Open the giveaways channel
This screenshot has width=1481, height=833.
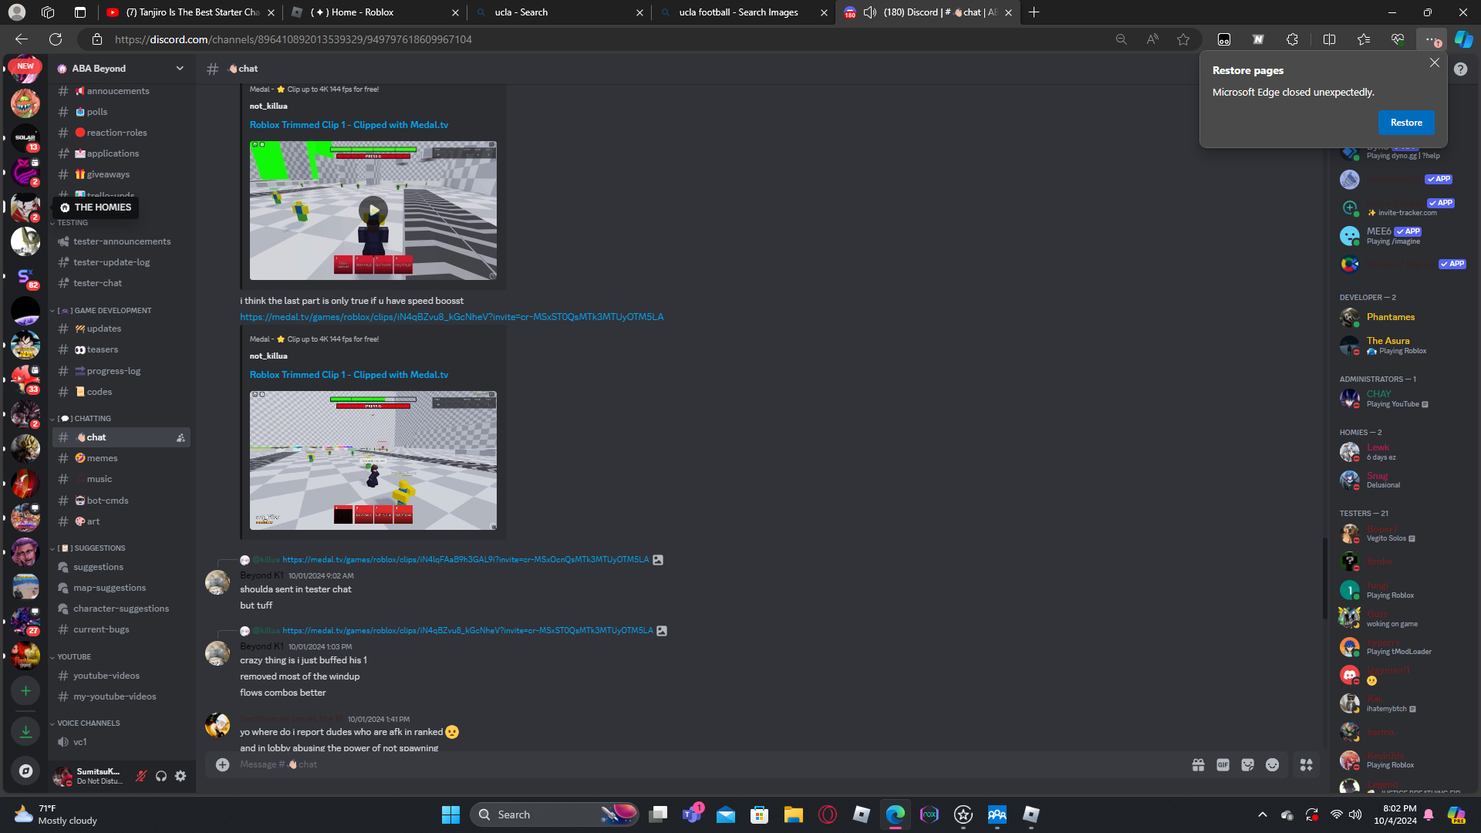click(121, 174)
